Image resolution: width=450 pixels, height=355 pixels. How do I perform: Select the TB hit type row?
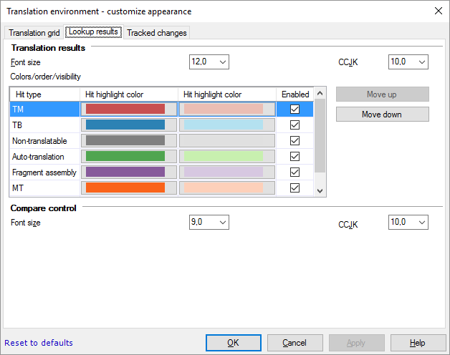44,125
